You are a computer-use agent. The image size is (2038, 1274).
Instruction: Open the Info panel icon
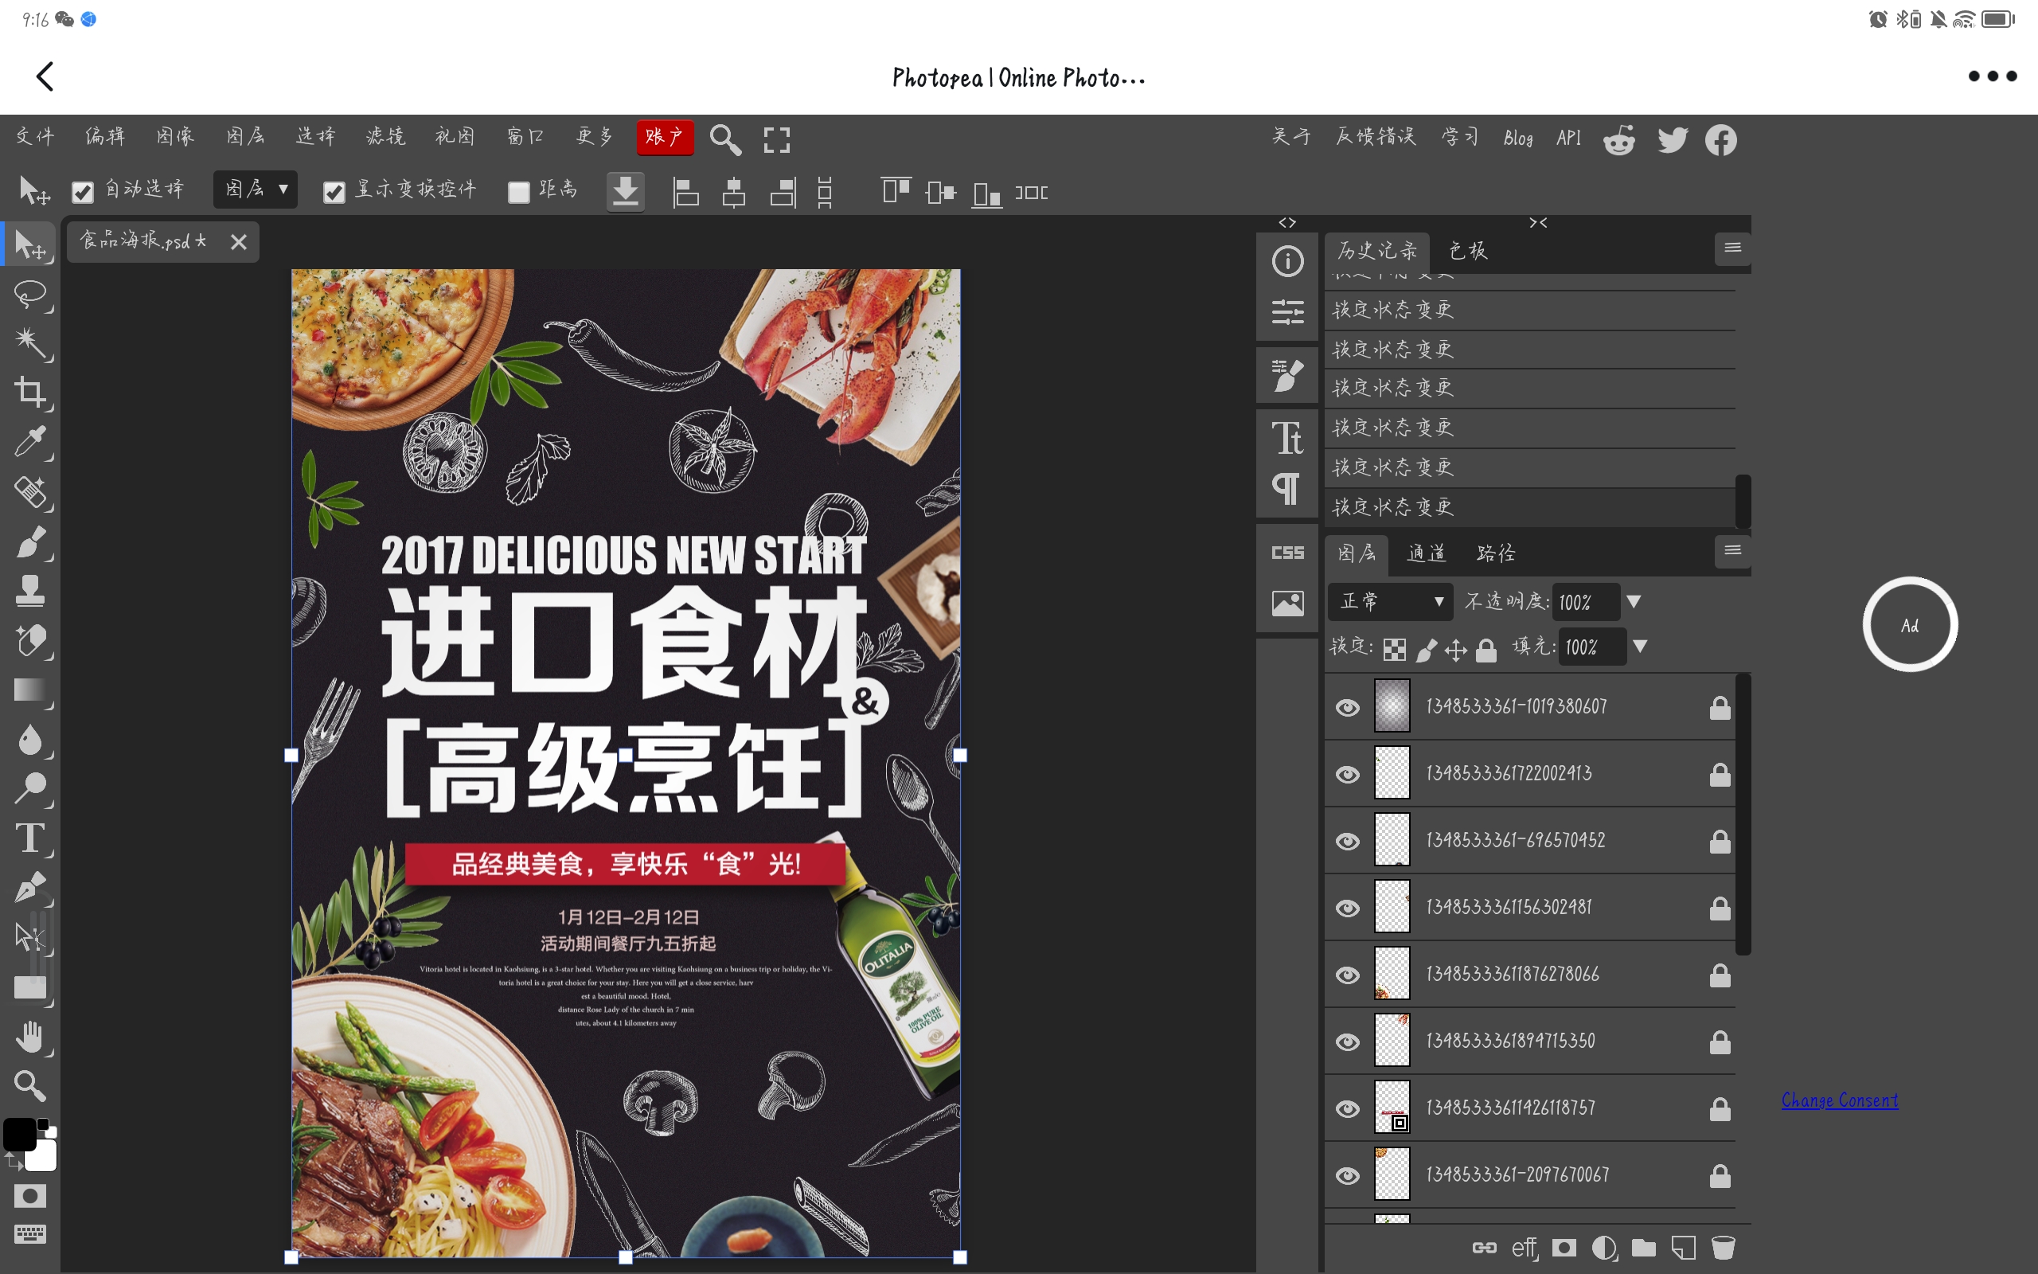[1287, 261]
